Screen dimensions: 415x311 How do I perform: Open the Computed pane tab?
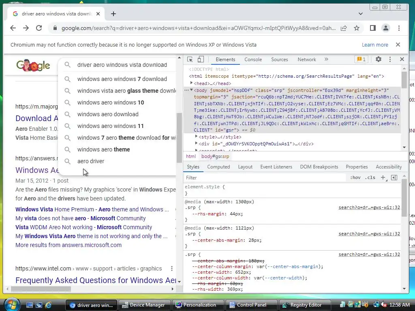coord(218,167)
